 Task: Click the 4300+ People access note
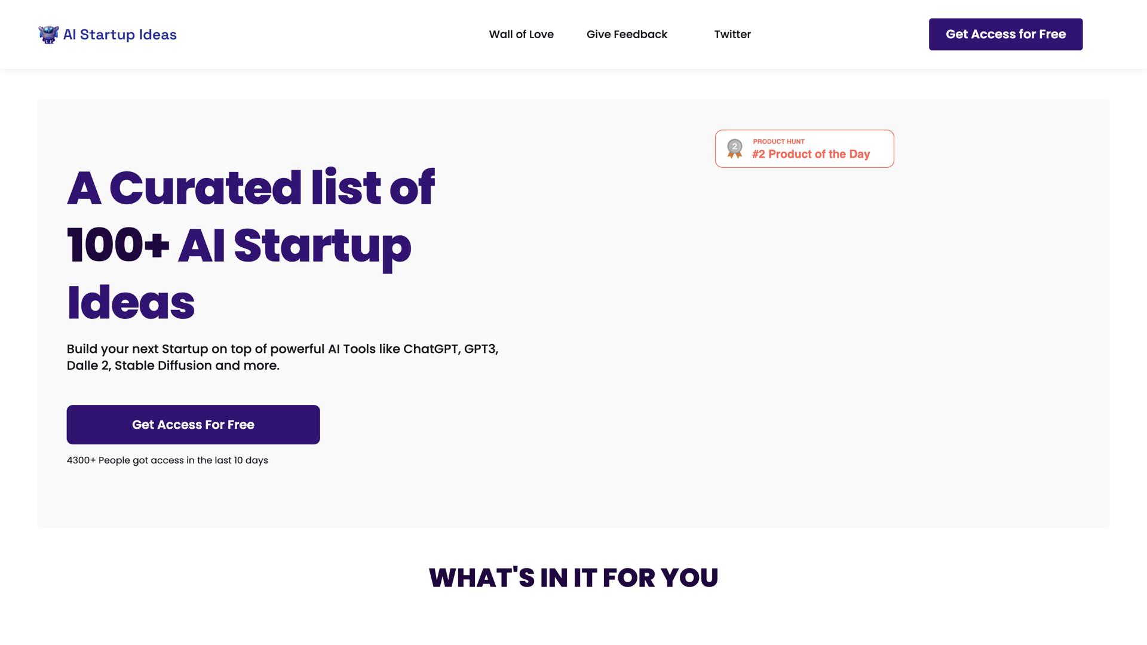click(x=167, y=460)
